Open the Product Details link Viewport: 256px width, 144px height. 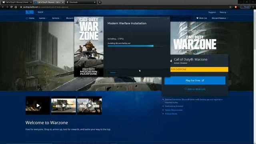coord(171,114)
